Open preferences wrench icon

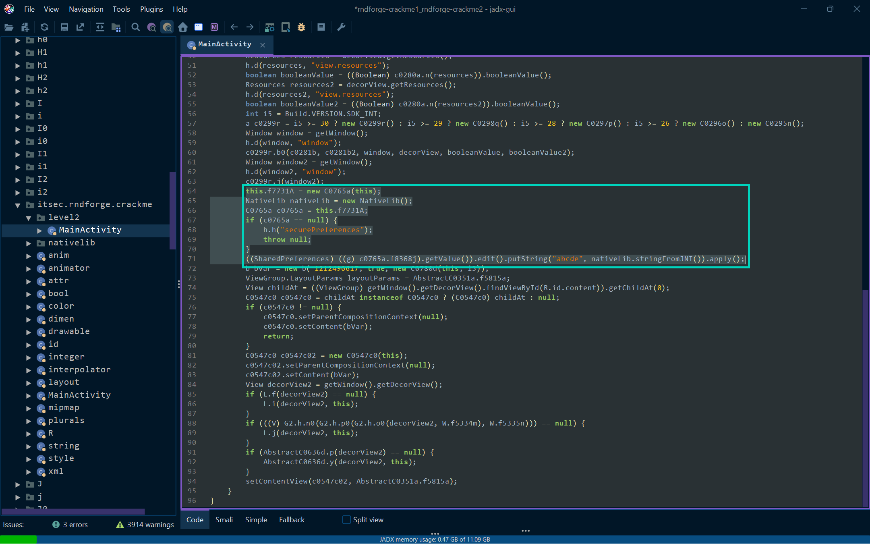[341, 27]
